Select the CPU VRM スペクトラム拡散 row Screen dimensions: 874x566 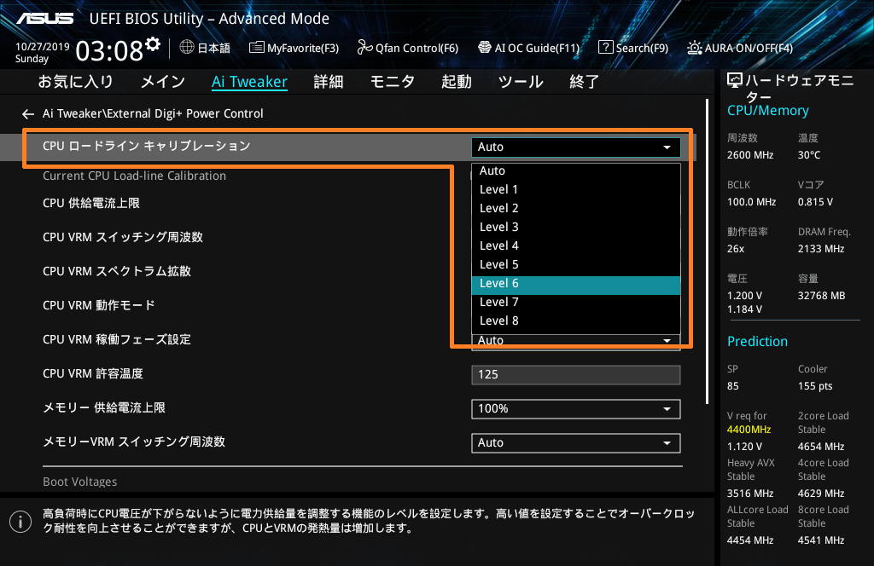pyautogui.click(x=116, y=271)
